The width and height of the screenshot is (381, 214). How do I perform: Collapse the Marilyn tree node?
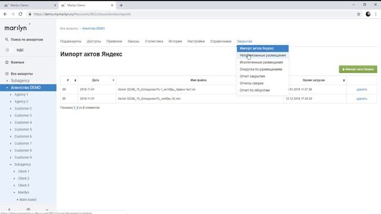pos(14,193)
